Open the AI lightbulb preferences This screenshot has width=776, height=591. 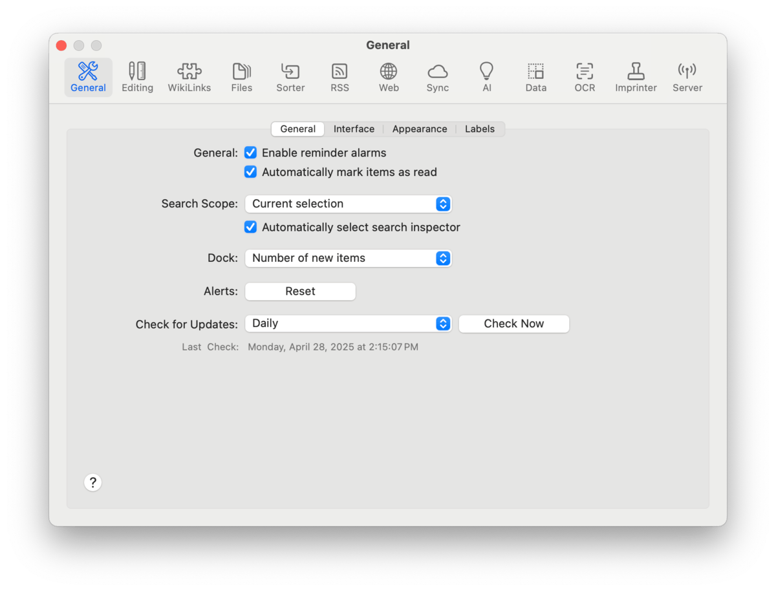[x=486, y=77]
